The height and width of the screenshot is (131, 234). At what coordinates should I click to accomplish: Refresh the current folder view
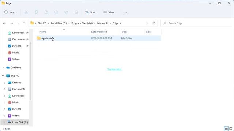point(154,23)
